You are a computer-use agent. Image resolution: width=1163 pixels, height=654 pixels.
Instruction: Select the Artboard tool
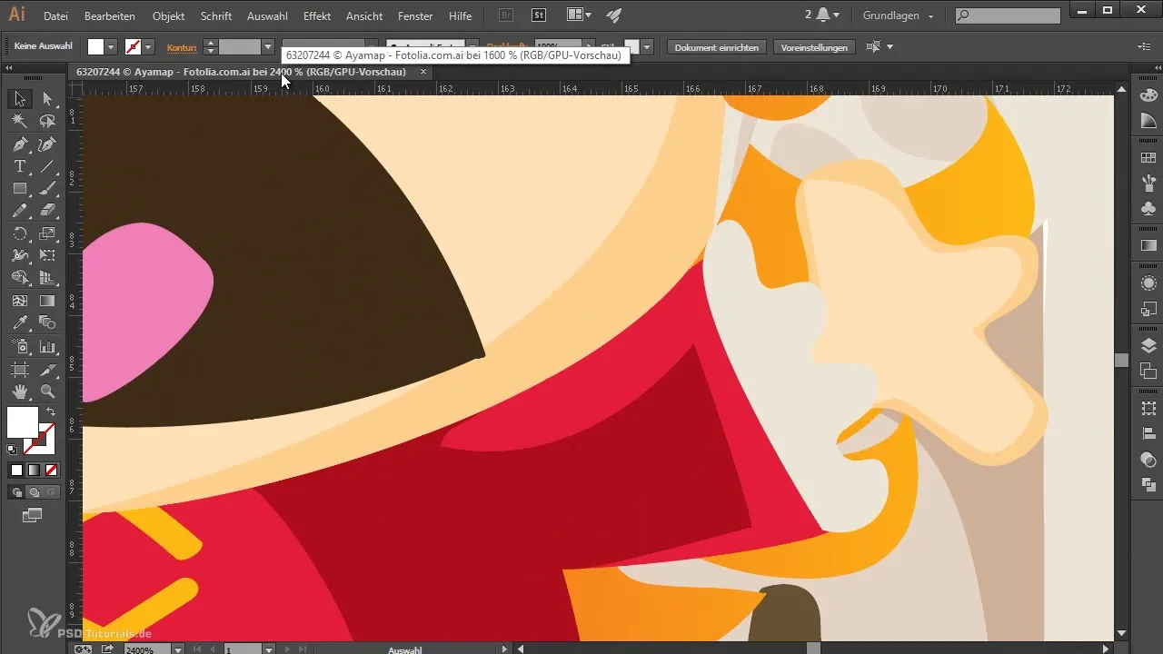click(x=19, y=369)
